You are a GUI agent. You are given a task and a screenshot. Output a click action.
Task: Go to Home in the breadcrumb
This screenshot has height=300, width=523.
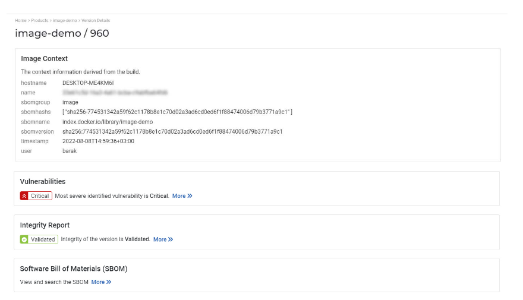(x=21, y=21)
